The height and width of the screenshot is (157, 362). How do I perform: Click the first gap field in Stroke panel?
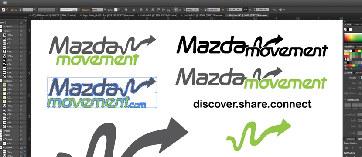point(355,105)
